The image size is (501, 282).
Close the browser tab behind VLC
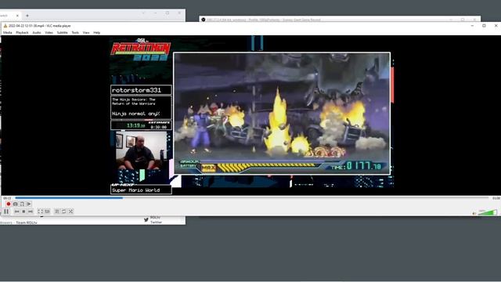click(x=17, y=16)
